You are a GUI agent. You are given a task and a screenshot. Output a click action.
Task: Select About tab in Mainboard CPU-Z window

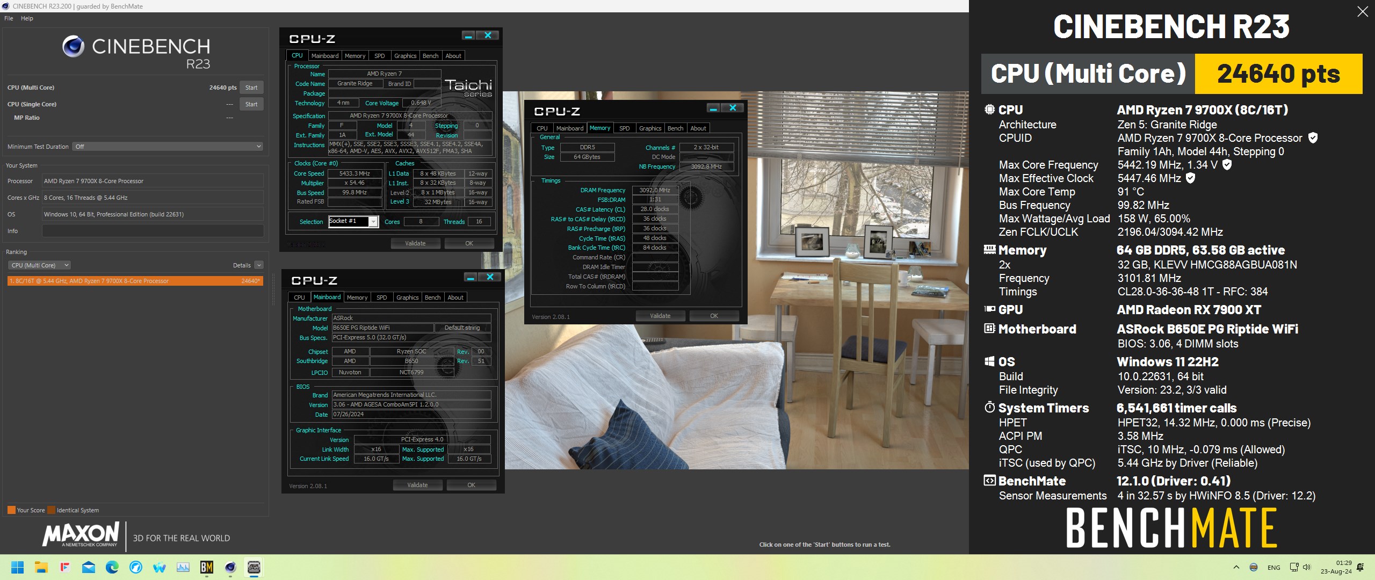(x=455, y=298)
